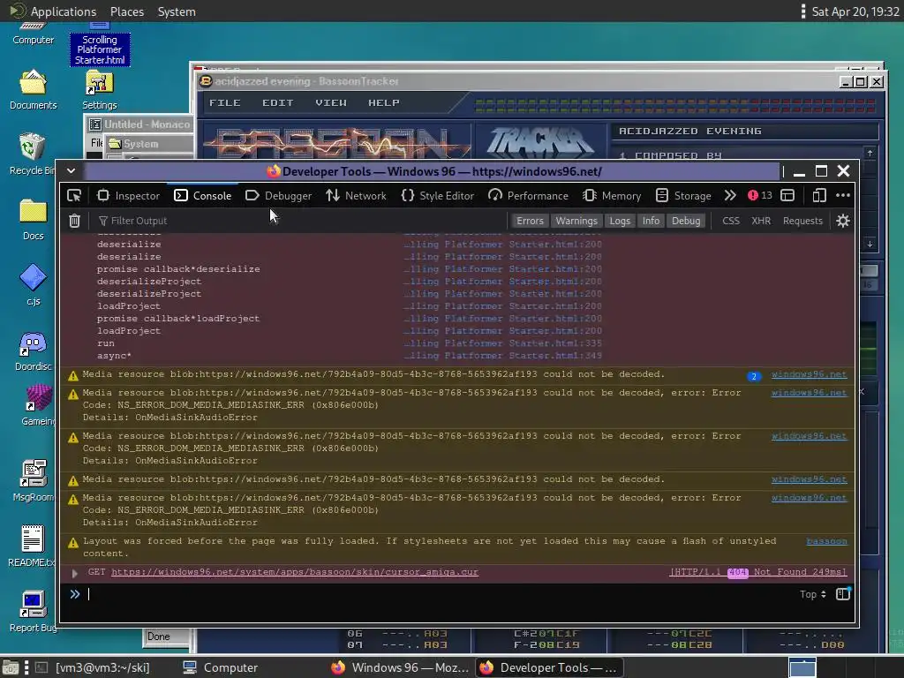Screen dimensions: 904x678
Task: Open Docs folder desktop icon
Action: [x=34, y=220]
